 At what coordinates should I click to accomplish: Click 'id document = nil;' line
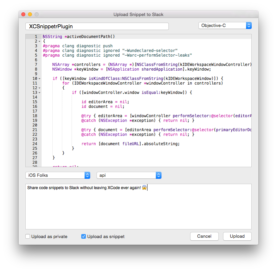103,107
